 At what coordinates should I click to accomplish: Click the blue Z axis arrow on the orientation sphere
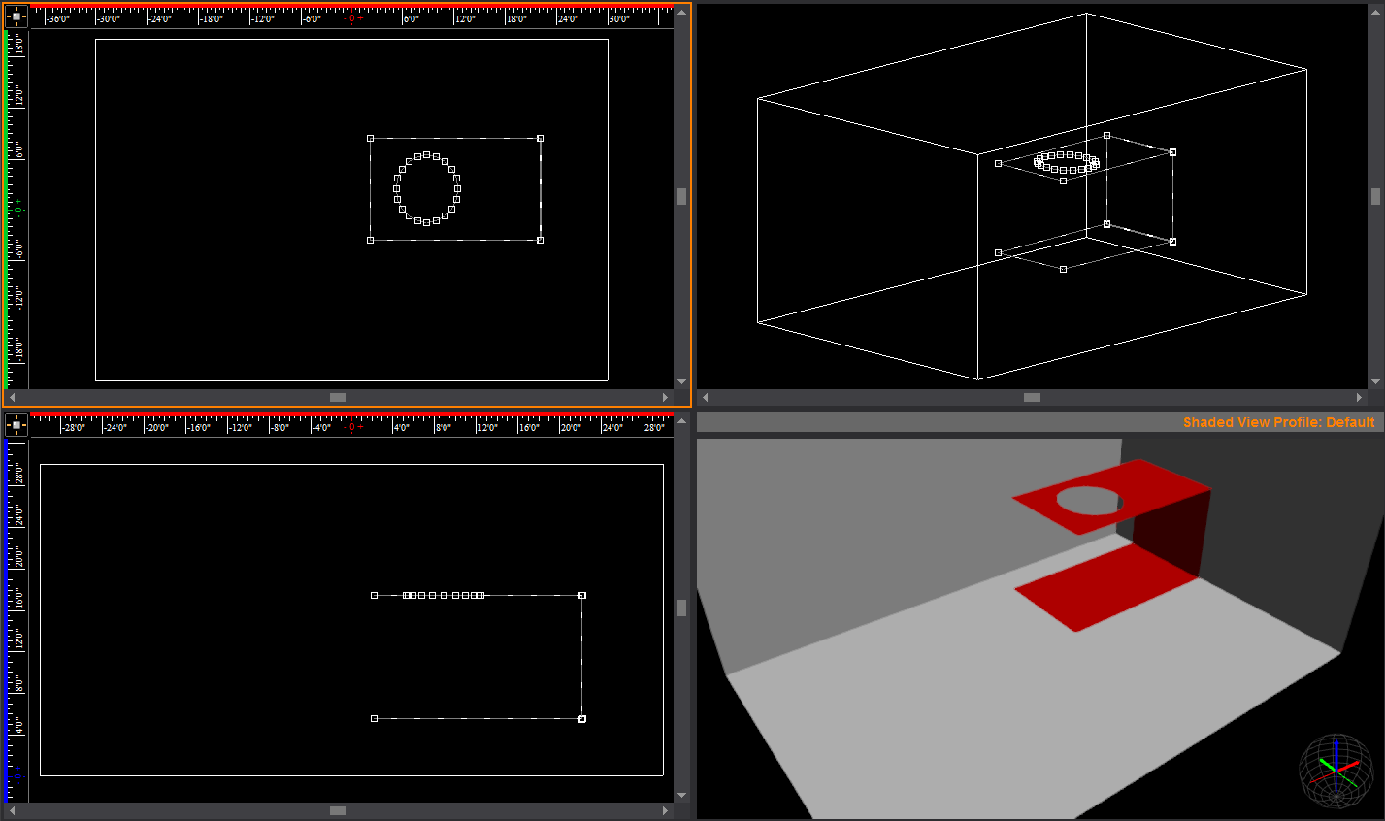1335,742
